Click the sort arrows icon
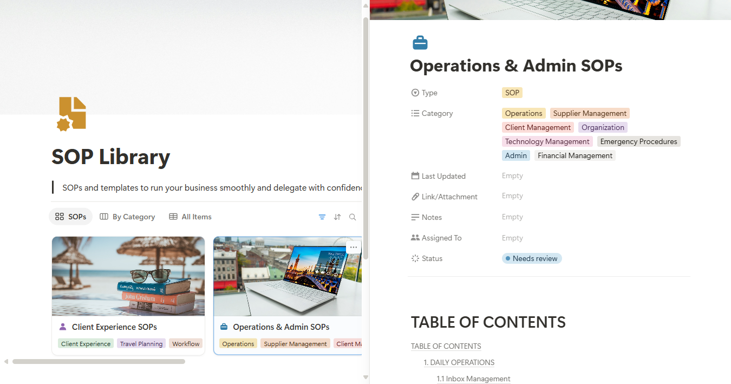The width and height of the screenshot is (731, 384). [x=337, y=217]
